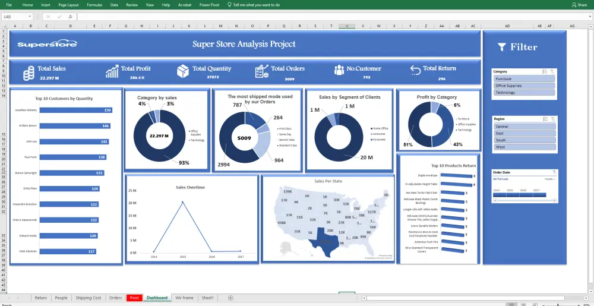Click the formula bar cancel X icon
Image resolution: width=594 pixels, height=306 pixels.
[48, 17]
